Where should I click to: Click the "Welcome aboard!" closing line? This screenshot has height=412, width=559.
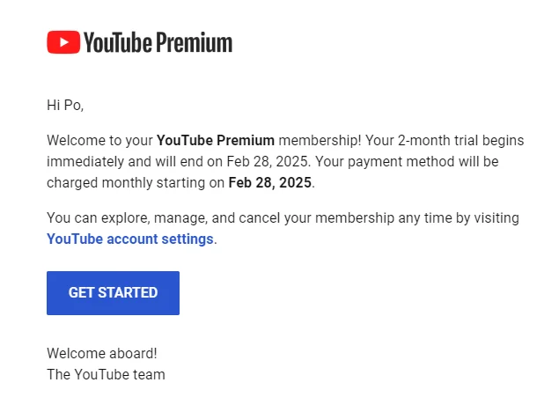click(x=102, y=354)
